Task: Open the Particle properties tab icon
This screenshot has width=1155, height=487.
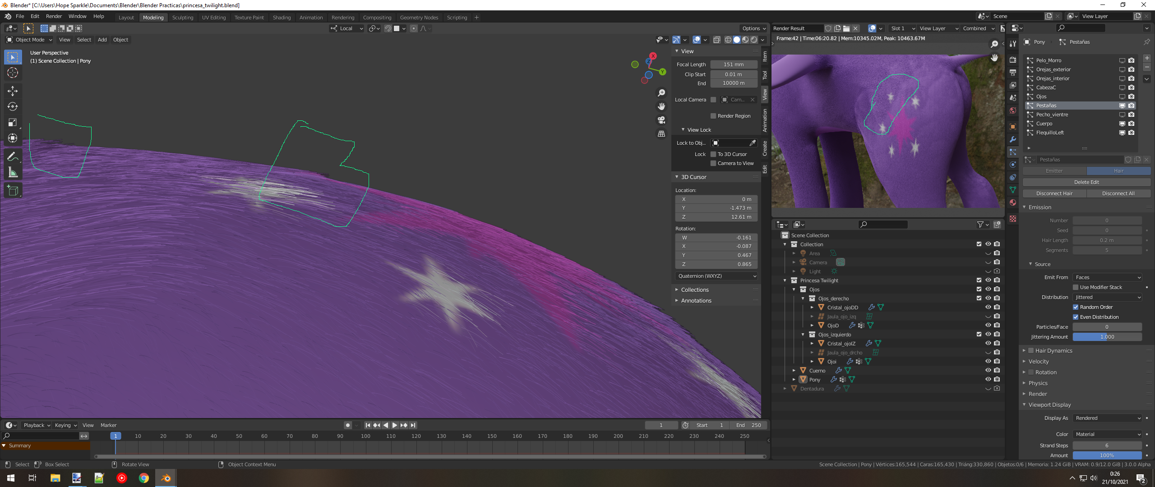Action: 1013,152
